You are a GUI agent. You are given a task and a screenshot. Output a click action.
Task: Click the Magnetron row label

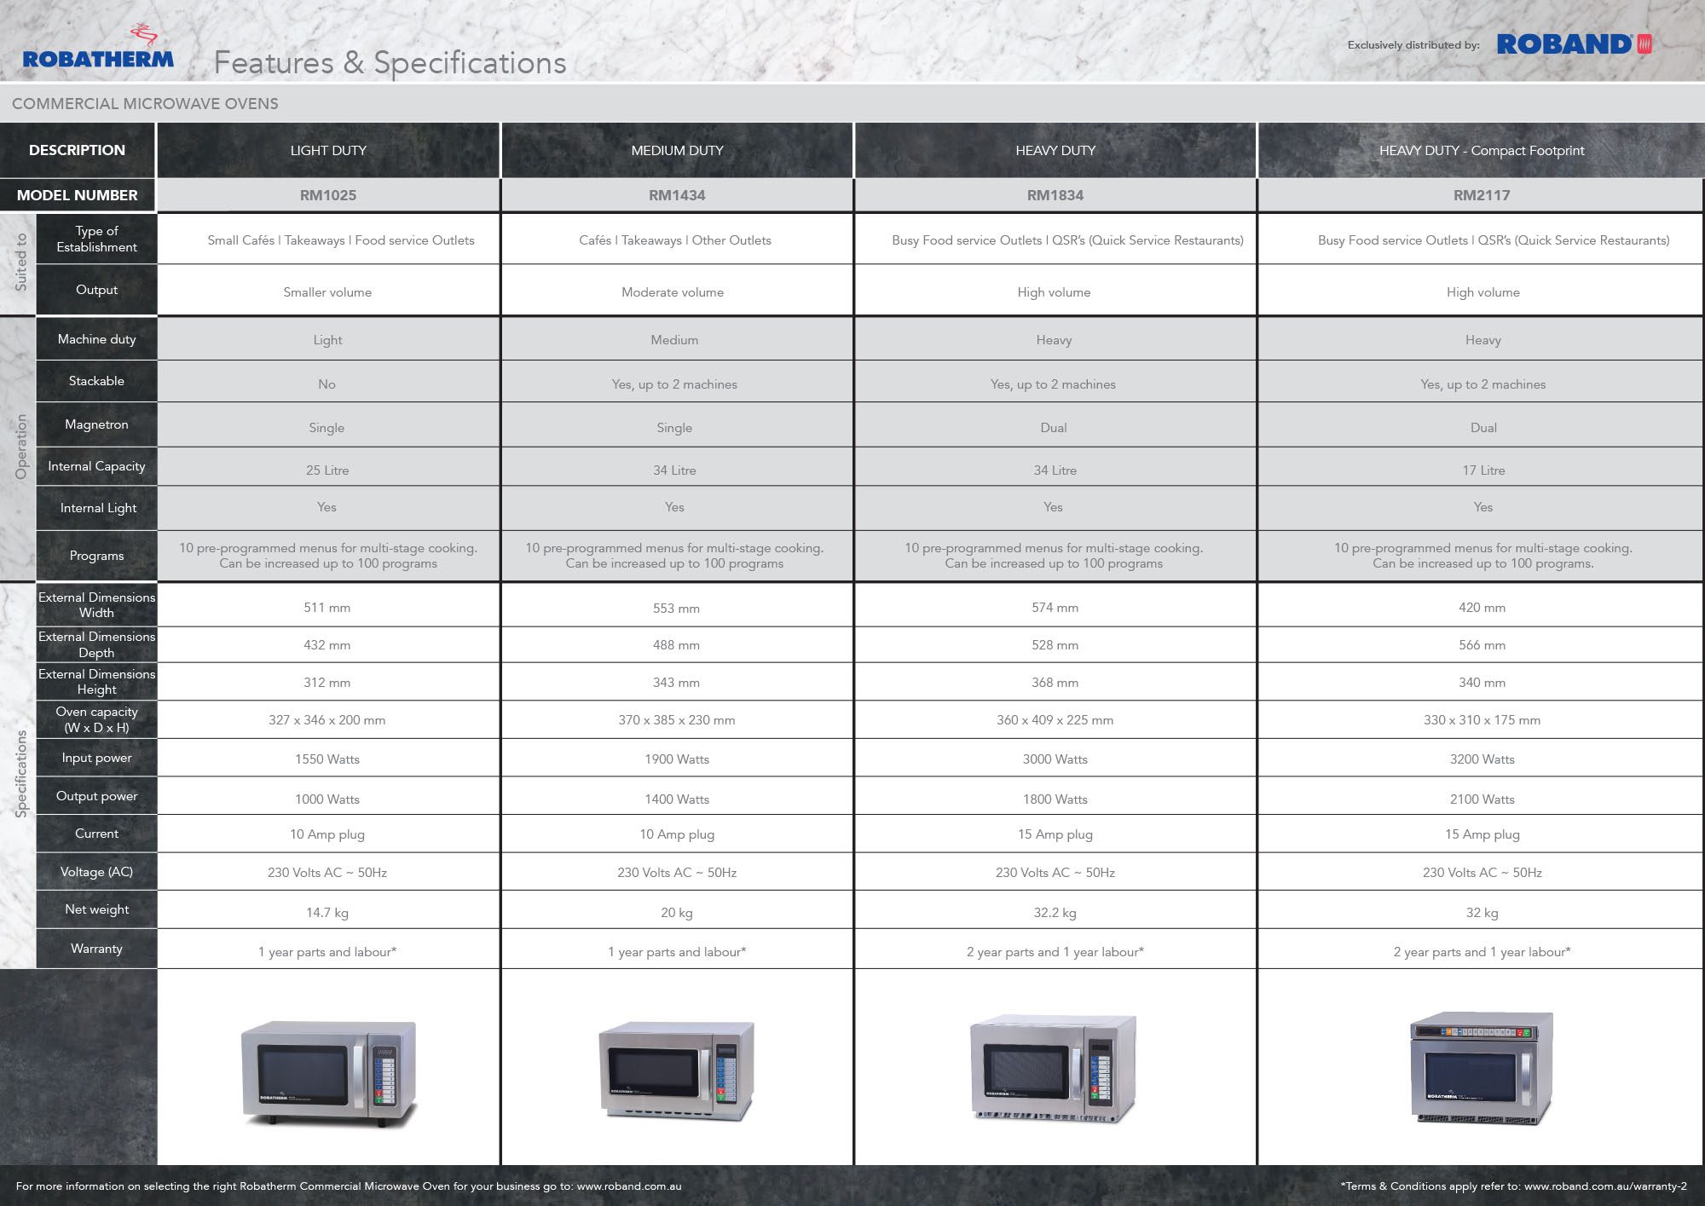(96, 424)
